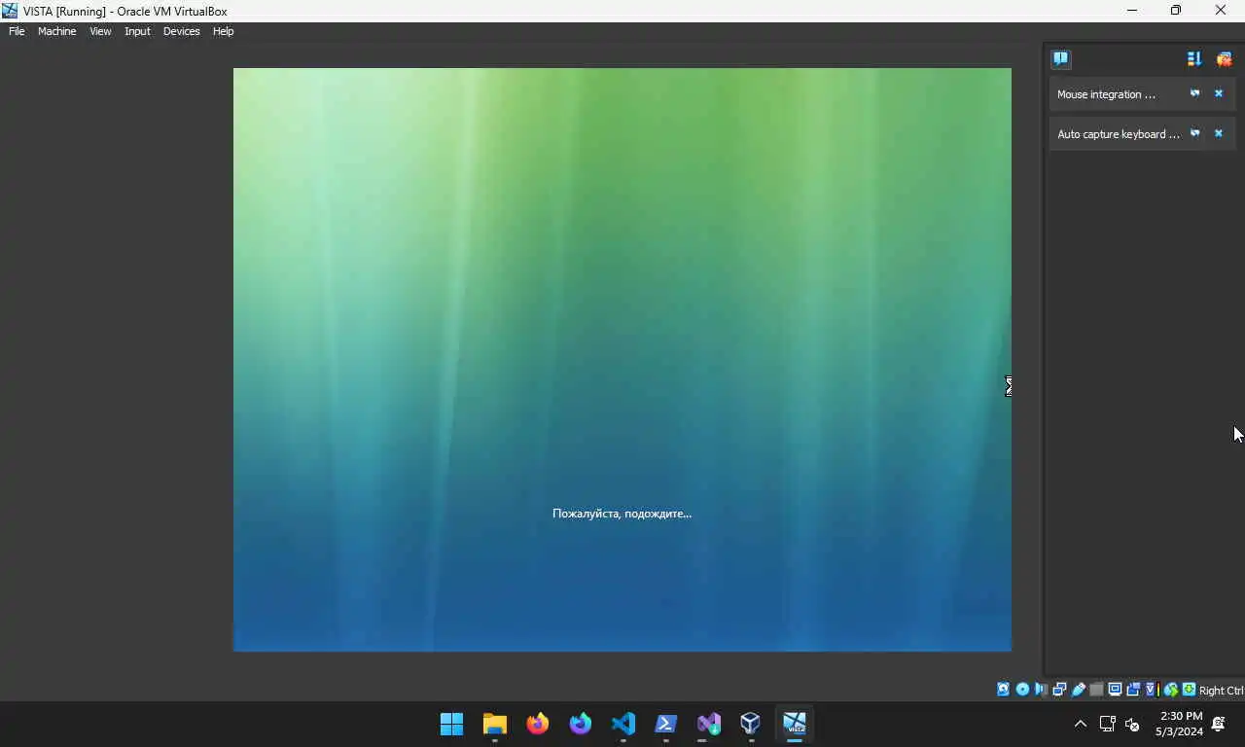Click the recording status bar icon

click(1133, 689)
